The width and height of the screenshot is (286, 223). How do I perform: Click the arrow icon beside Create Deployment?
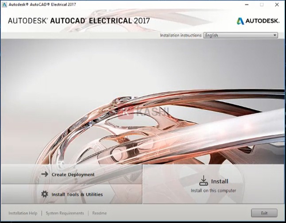point(44,174)
